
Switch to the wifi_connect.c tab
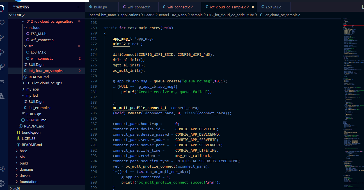[x=180, y=7]
